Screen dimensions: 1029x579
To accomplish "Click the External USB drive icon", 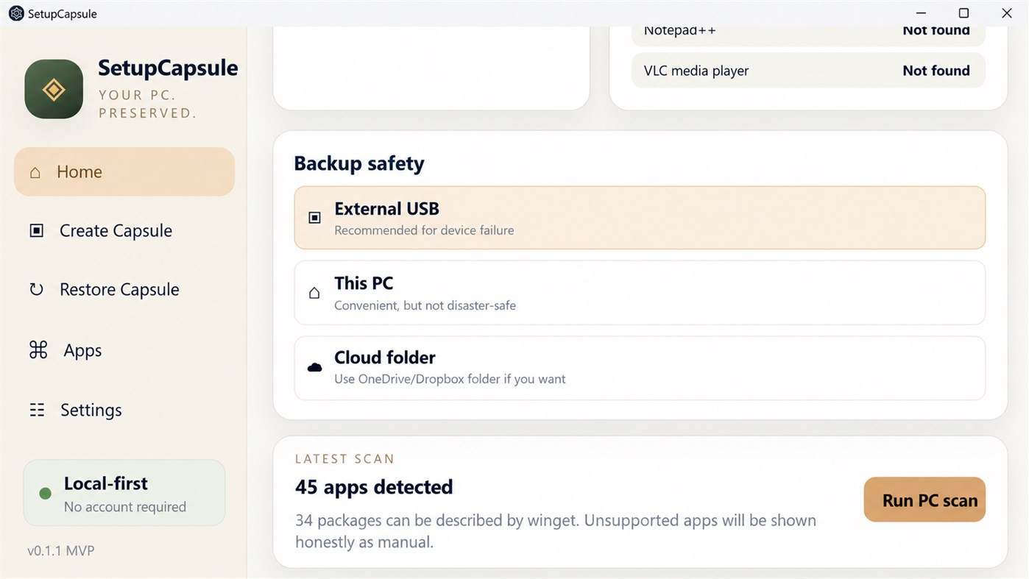I will point(314,218).
